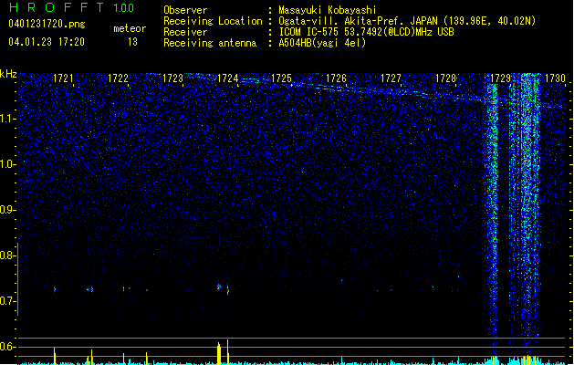Viewport: 574px width, 365px height.
Task: Click the Observer label
Action: [185, 10]
